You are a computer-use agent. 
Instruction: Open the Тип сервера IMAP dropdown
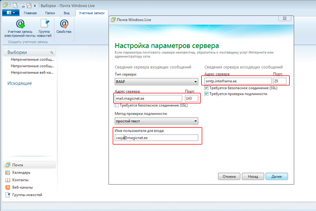[156, 82]
